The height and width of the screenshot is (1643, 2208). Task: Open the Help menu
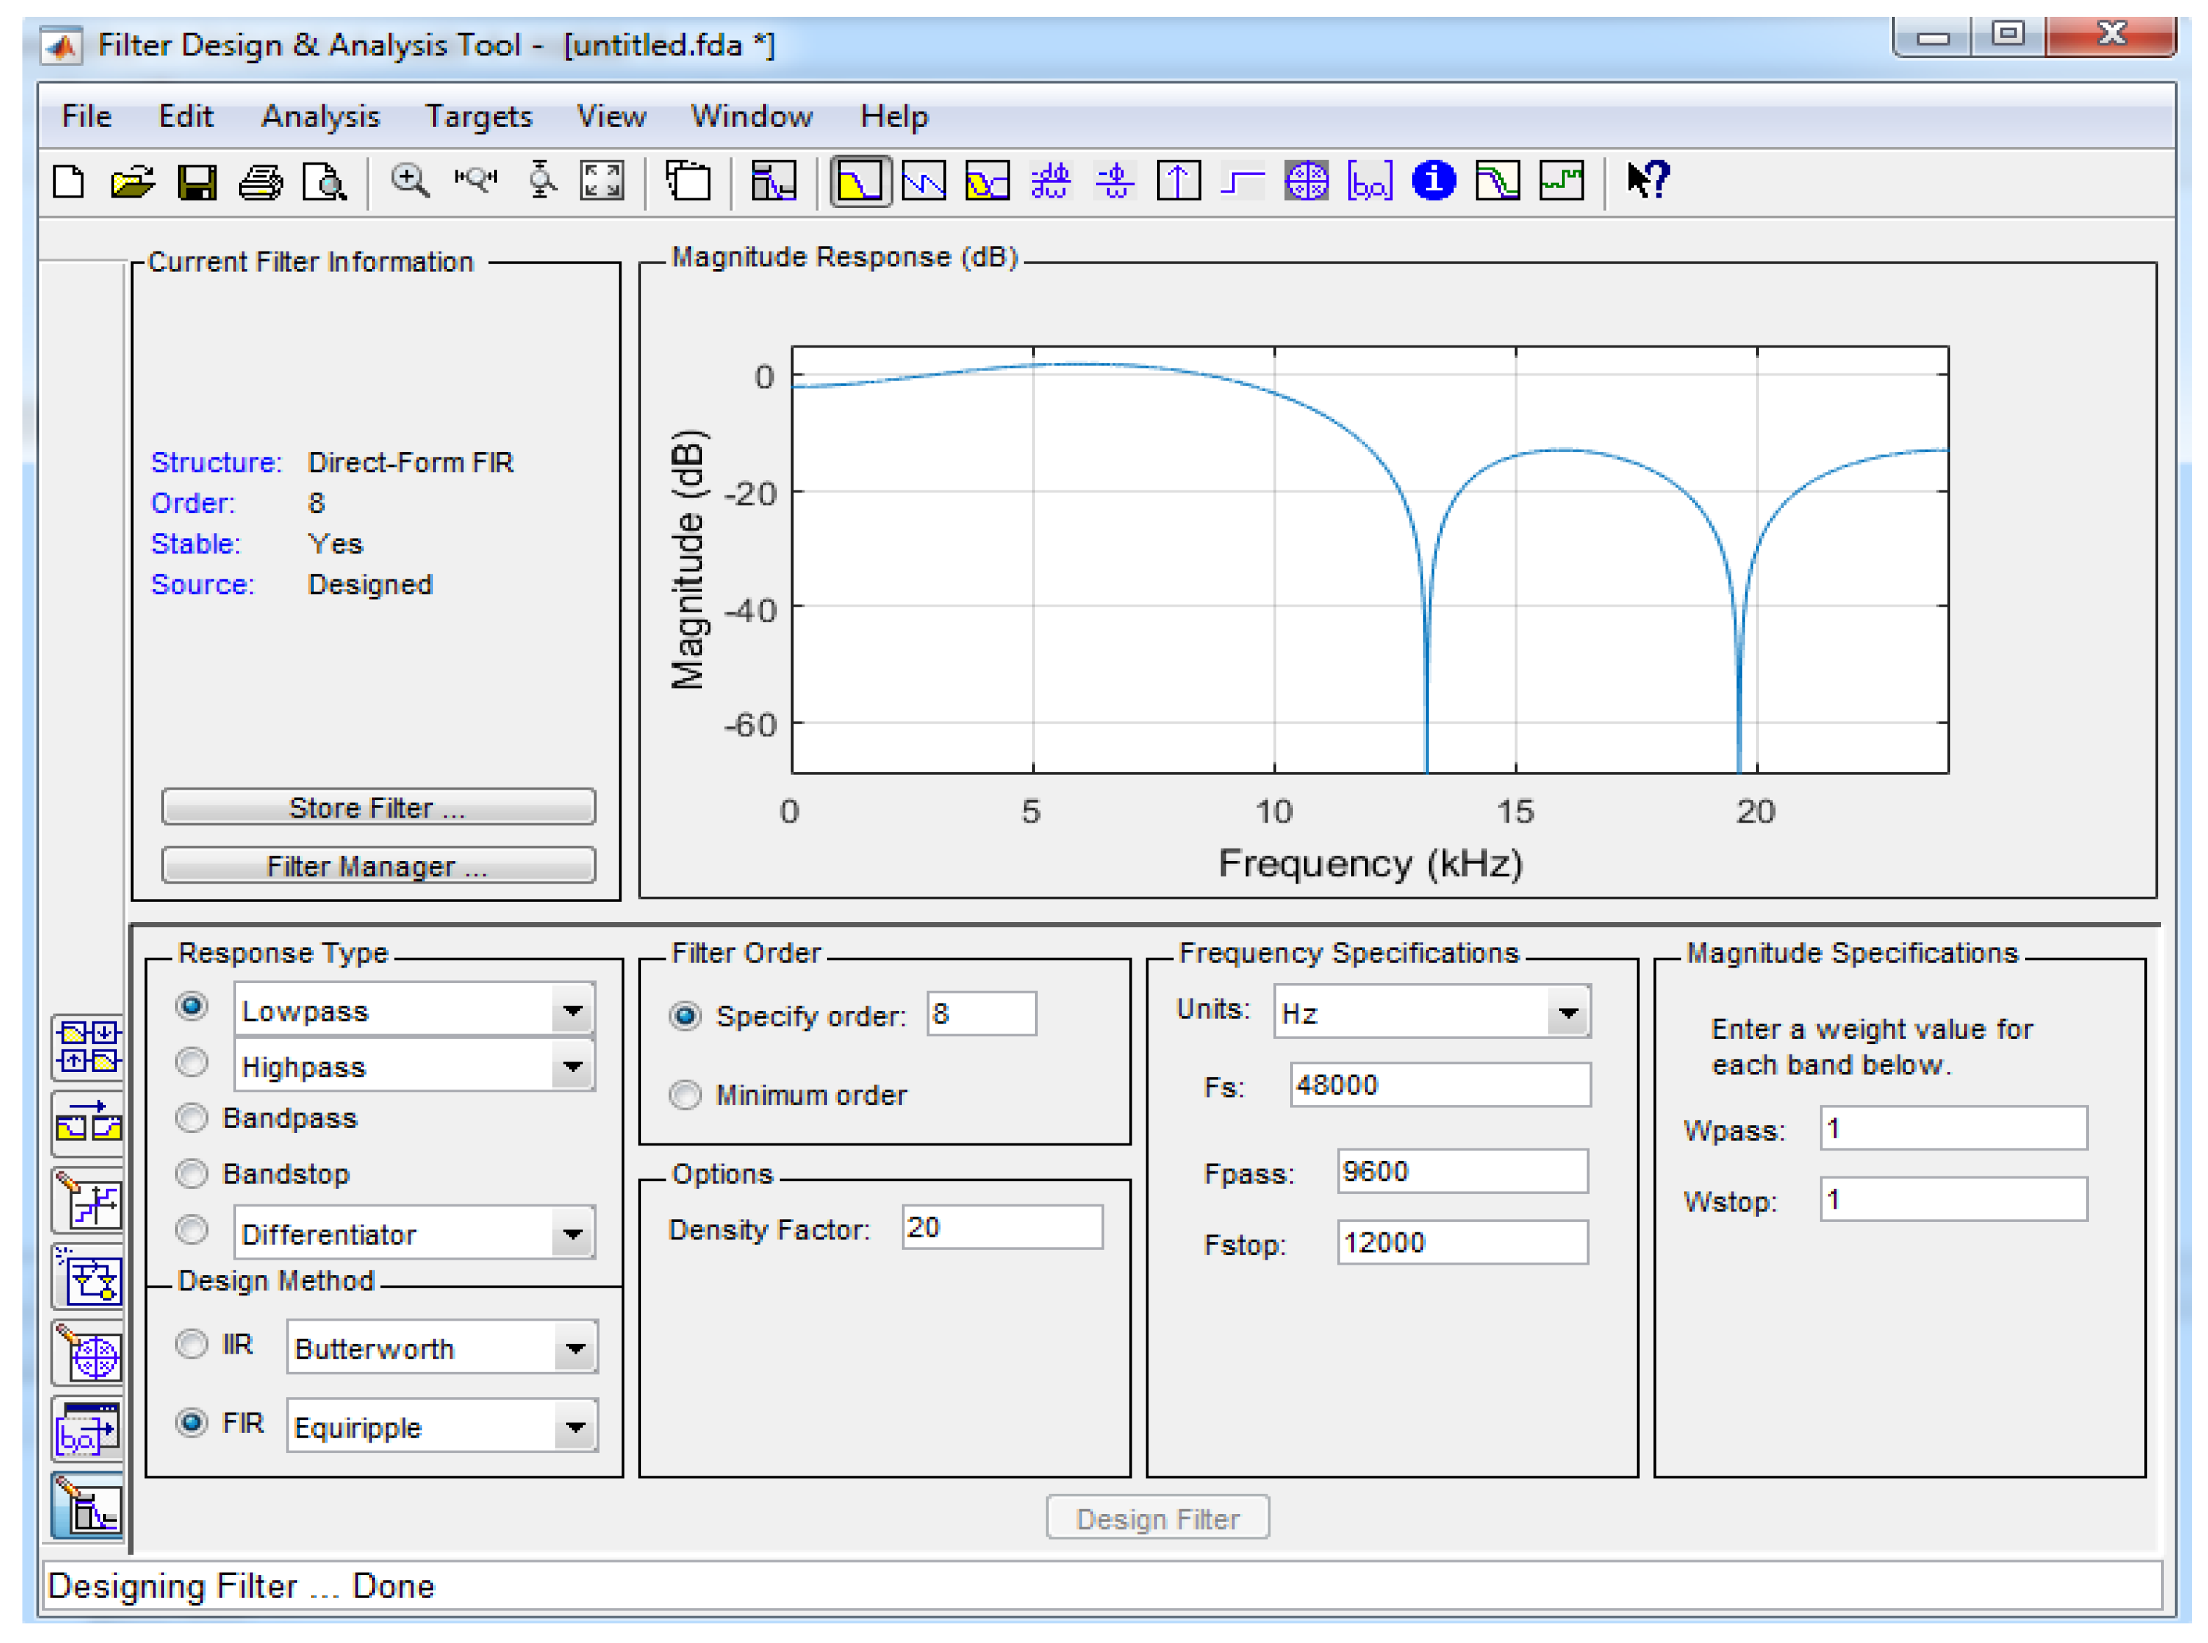[894, 116]
